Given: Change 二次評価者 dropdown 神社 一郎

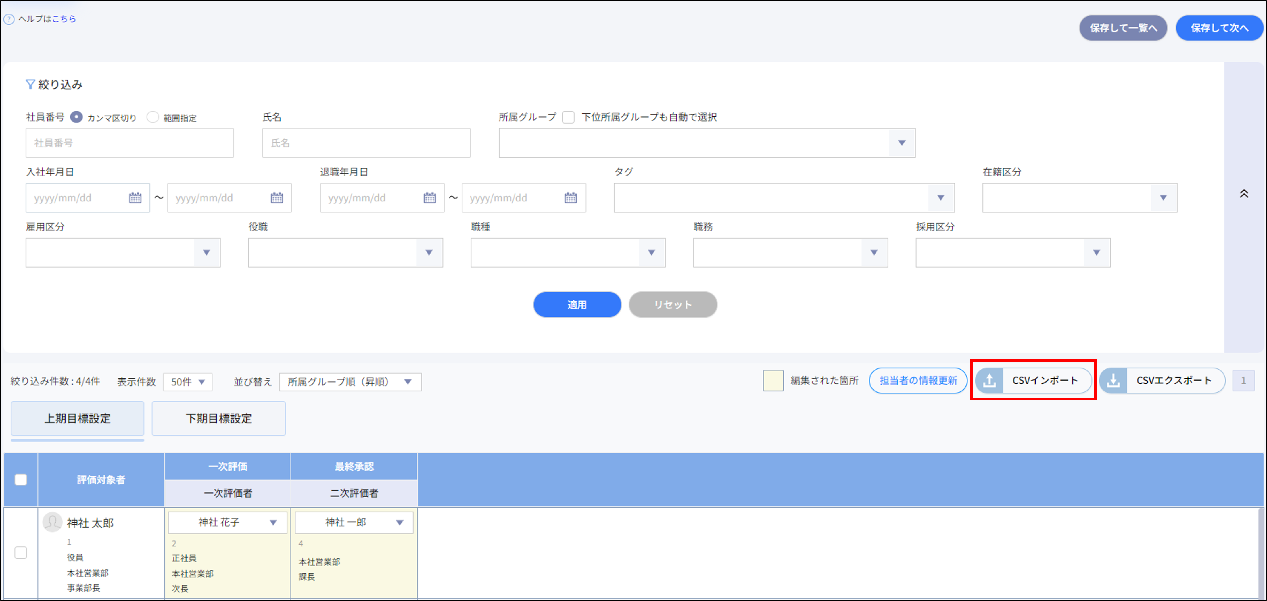Looking at the screenshot, I should point(354,522).
